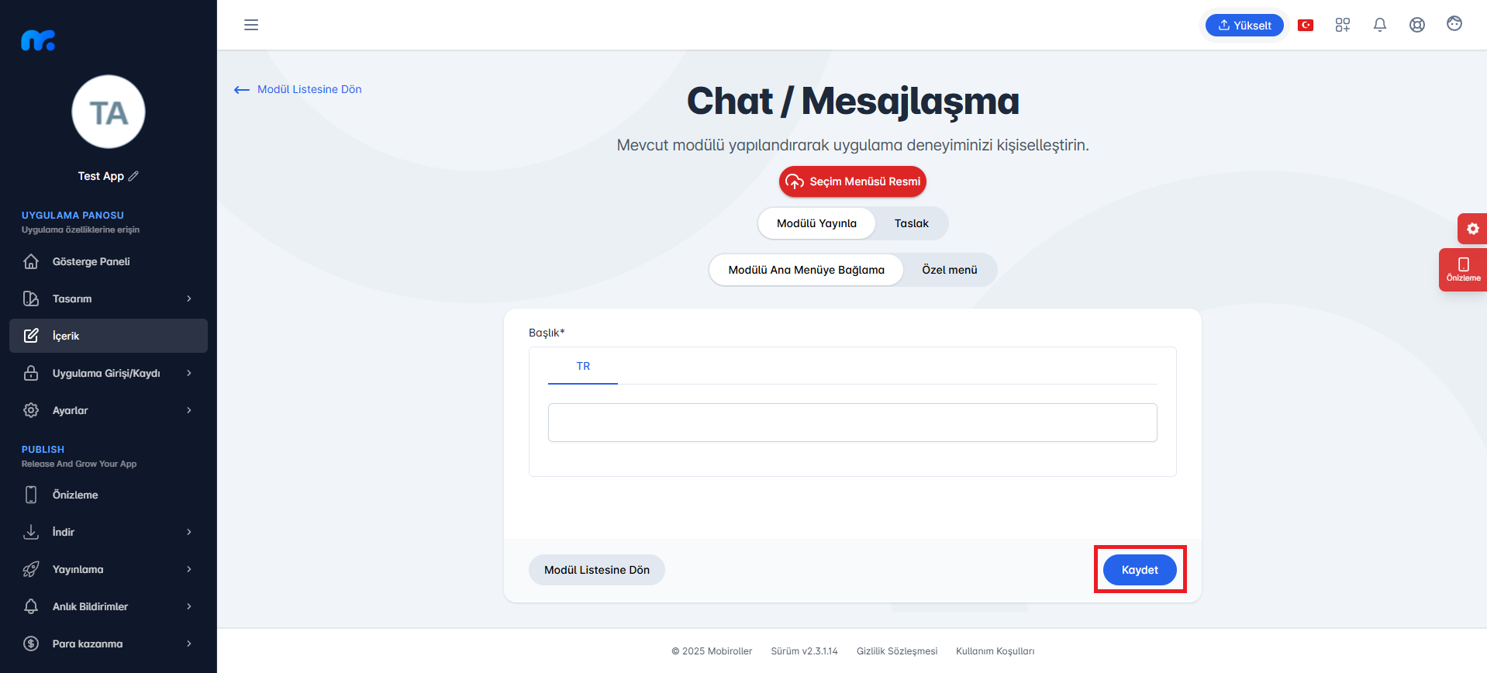
Task: Focus the Başlık text input field
Action: tap(853, 423)
